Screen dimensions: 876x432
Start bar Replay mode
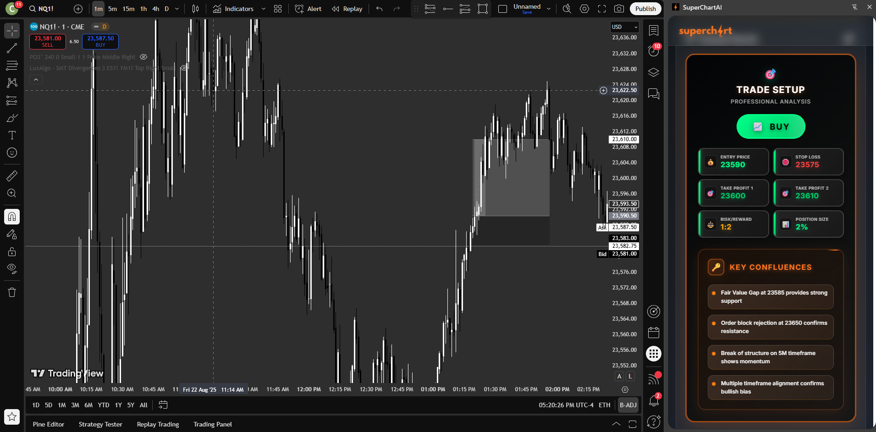347,9
